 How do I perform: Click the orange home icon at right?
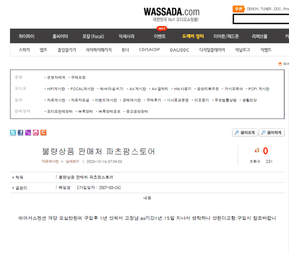(x=280, y=64)
